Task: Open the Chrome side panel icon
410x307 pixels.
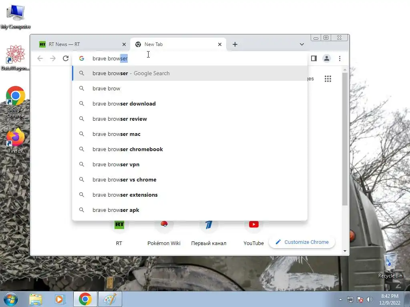Action: (x=314, y=58)
